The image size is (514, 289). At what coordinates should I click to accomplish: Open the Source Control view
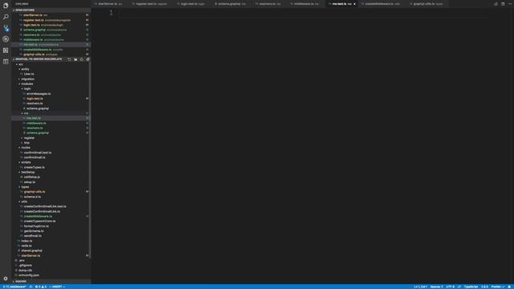pyautogui.click(x=6, y=28)
